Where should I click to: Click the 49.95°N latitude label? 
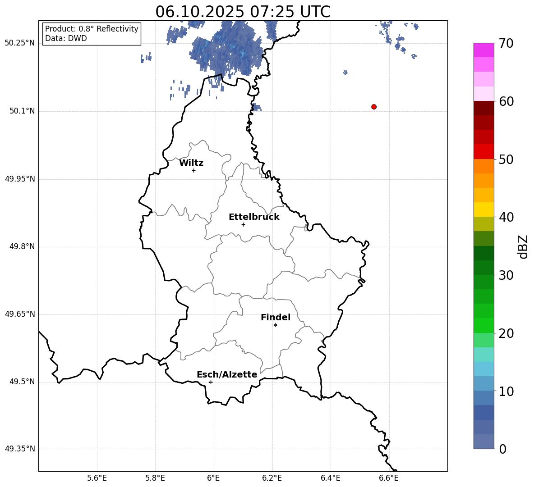[20, 179]
